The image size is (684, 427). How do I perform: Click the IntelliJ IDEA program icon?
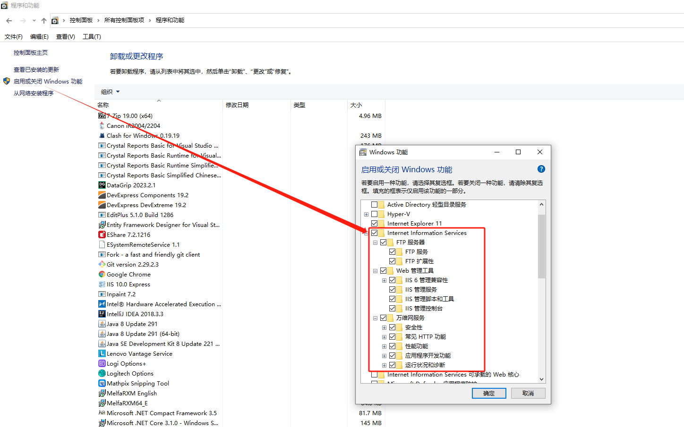pos(102,314)
